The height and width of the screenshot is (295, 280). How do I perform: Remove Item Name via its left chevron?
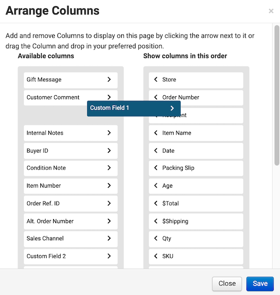pos(156,133)
